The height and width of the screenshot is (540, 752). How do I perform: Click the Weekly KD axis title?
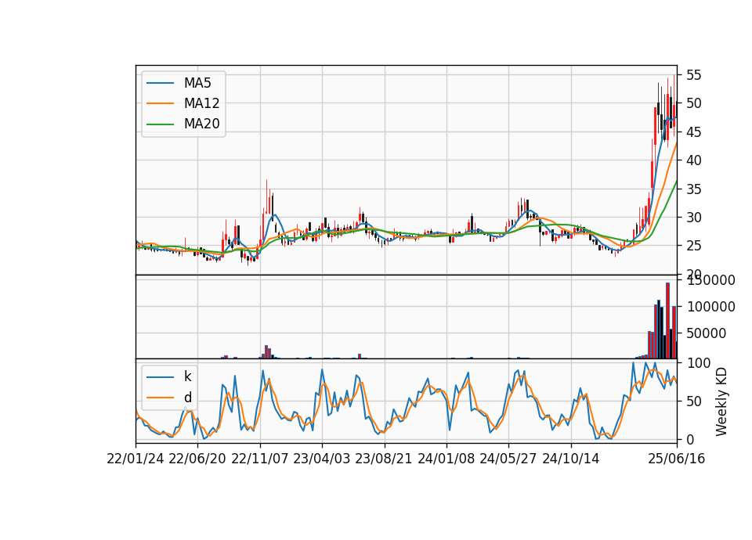[x=721, y=401]
